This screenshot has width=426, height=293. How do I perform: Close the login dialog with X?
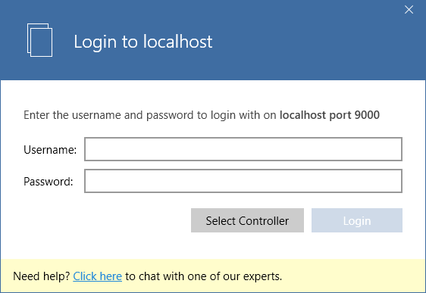(409, 10)
